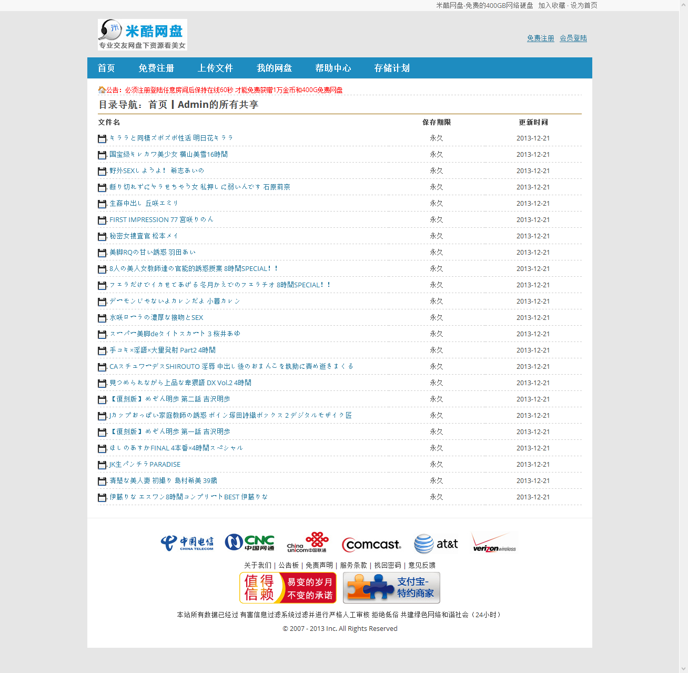Viewport: 688px width, 673px height.
Task: Click 加入收藏 in the top bar
Action: (552, 5)
